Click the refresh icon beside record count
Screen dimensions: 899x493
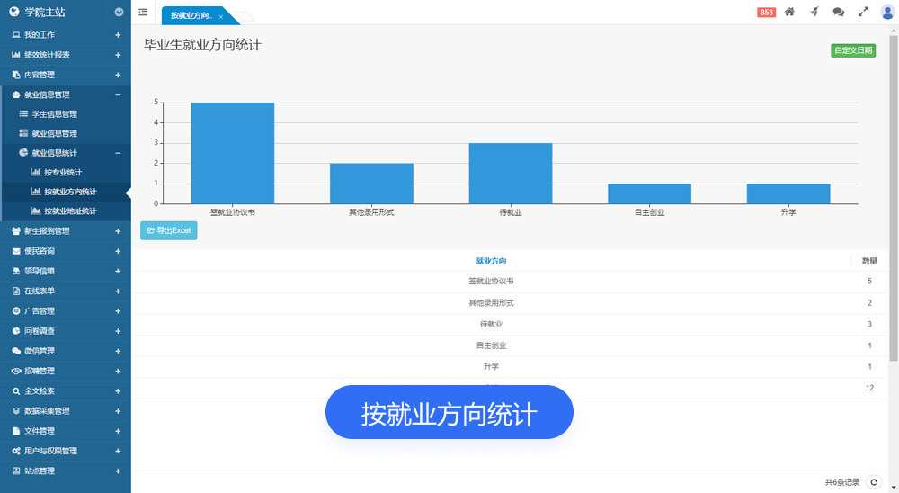(x=872, y=482)
